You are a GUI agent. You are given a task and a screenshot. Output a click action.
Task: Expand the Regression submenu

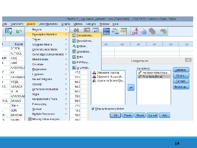click(x=47, y=69)
